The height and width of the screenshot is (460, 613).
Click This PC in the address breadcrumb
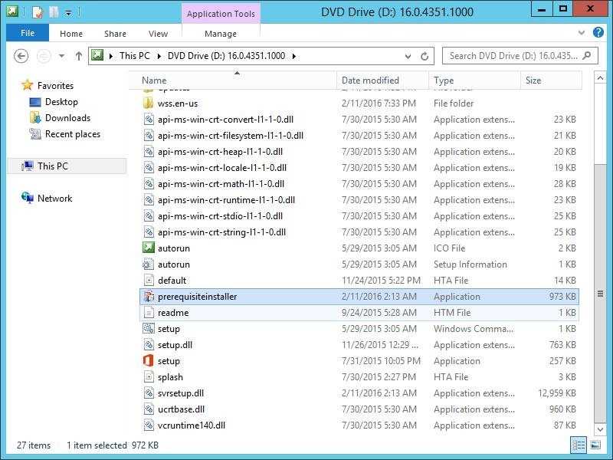(135, 56)
